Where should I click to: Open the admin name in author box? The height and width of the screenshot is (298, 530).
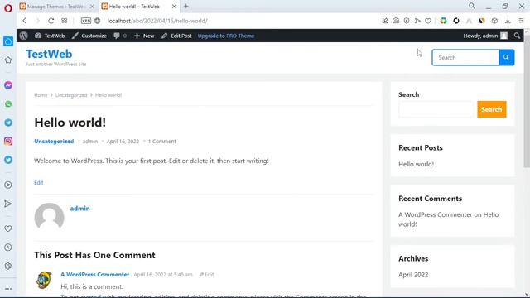point(79,209)
